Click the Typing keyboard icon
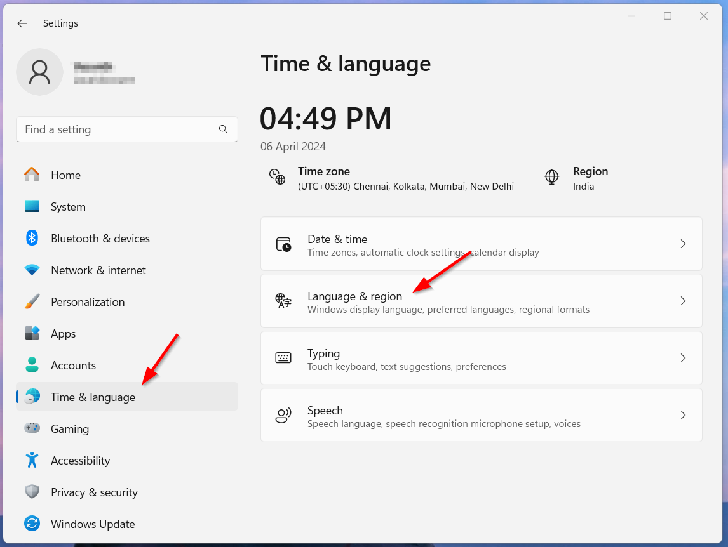This screenshot has height=547, width=728. click(283, 358)
